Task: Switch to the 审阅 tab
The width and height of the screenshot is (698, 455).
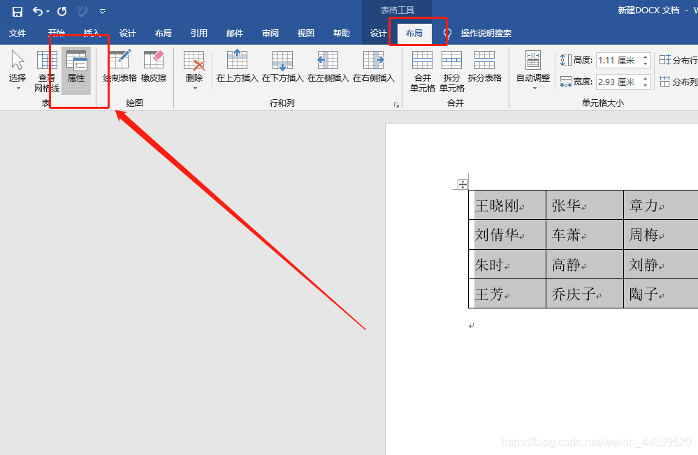Action: pyautogui.click(x=270, y=33)
